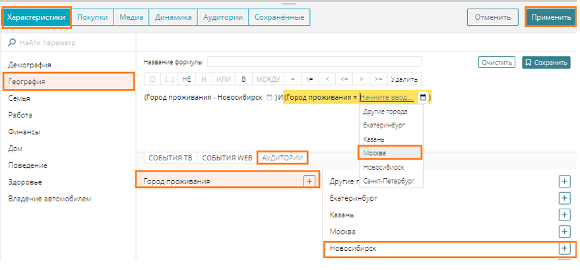Viewport: 580px width, 270px height.
Task: Click plus icon on the Другие города row
Action: pyautogui.click(x=564, y=180)
